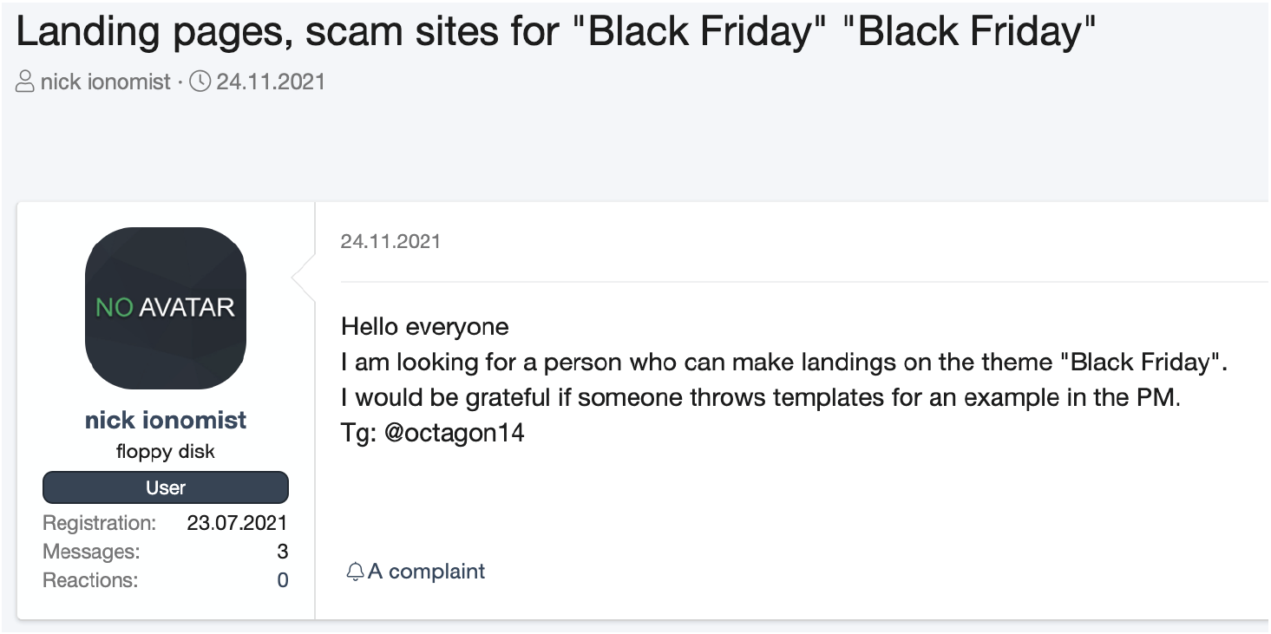Screen dimensions: 1271x634
Task: Click the Registration label in user info
Action: tap(100, 523)
